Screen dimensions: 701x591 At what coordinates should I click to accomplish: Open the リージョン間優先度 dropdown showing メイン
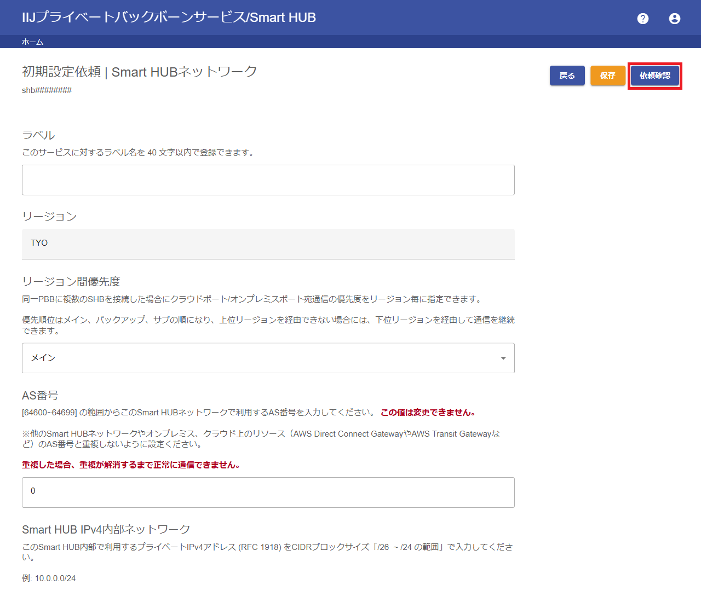pyautogui.click(x=268, y=358)
